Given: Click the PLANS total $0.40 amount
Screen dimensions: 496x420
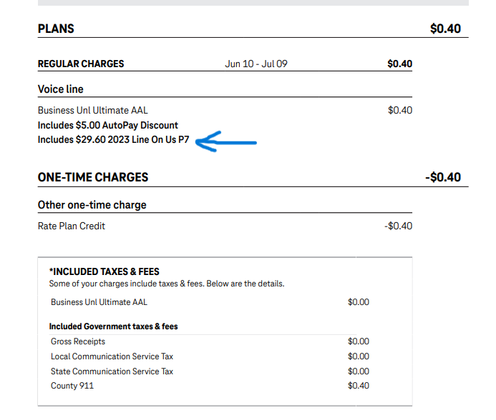Looking at the screenshot, I should (x=445, y=29).
